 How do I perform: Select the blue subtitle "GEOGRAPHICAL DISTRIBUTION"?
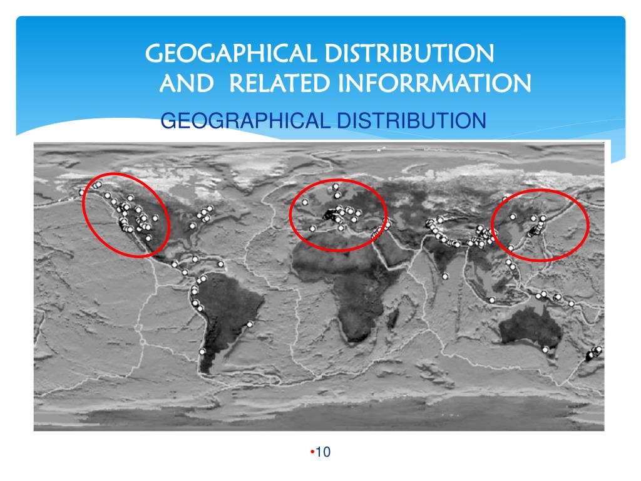pyautogui.click(x=324, y=121)
